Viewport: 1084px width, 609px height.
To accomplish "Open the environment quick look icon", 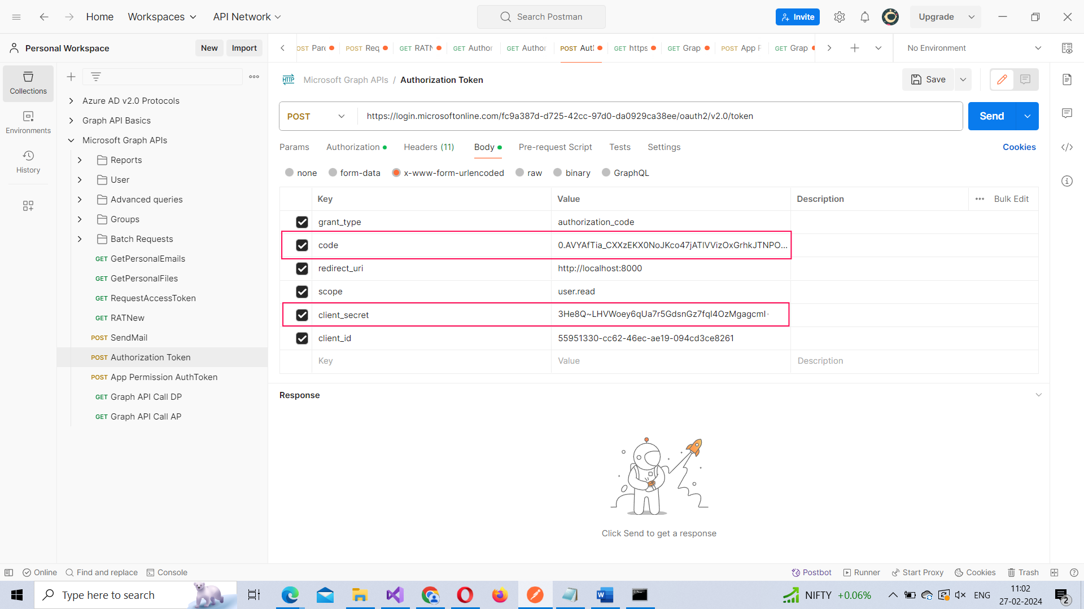I will click(1067, 48).
